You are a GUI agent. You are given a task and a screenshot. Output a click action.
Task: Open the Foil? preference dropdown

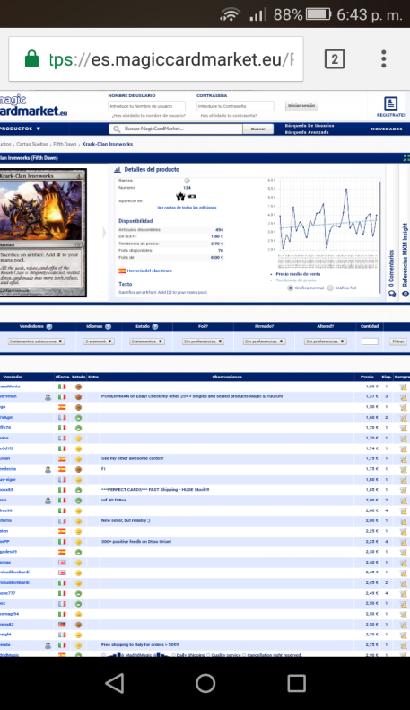coord(203,342)
